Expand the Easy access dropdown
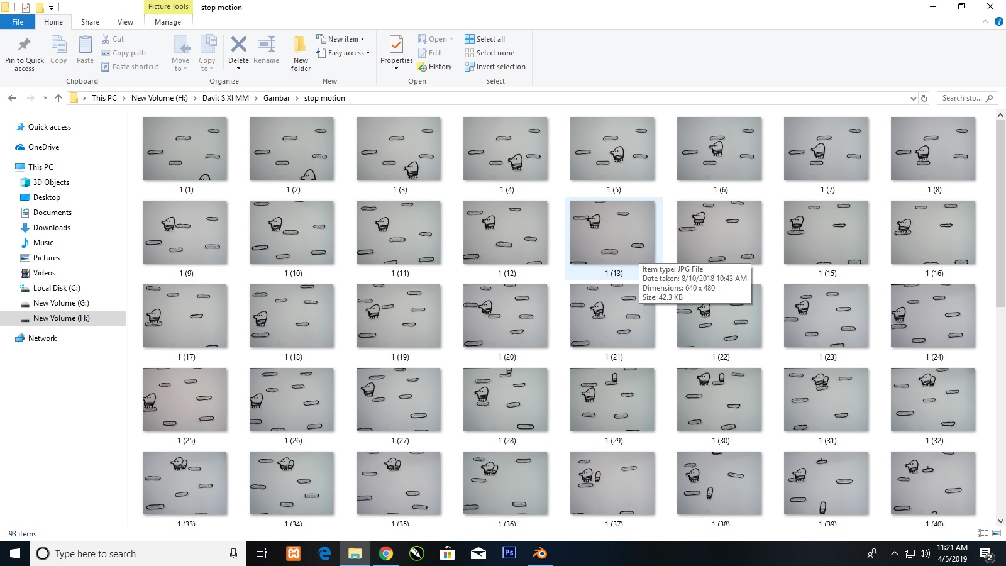The image size is (1006, 566). [x=343, y=53]
